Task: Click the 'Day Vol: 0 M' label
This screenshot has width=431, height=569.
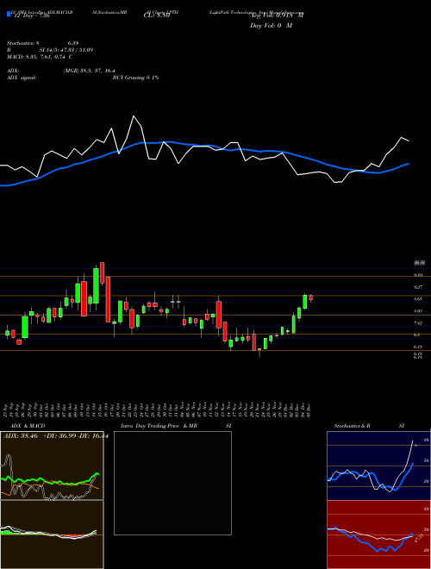Action: tap(271, 26)
